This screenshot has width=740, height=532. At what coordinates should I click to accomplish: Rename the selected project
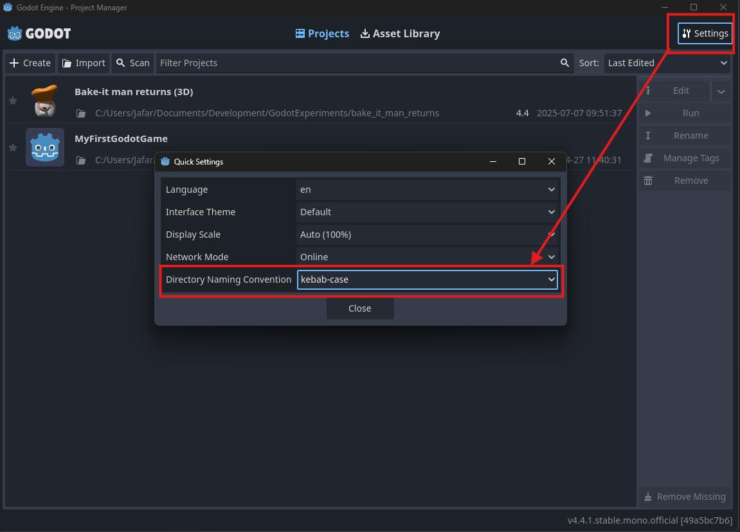(685, 136)
